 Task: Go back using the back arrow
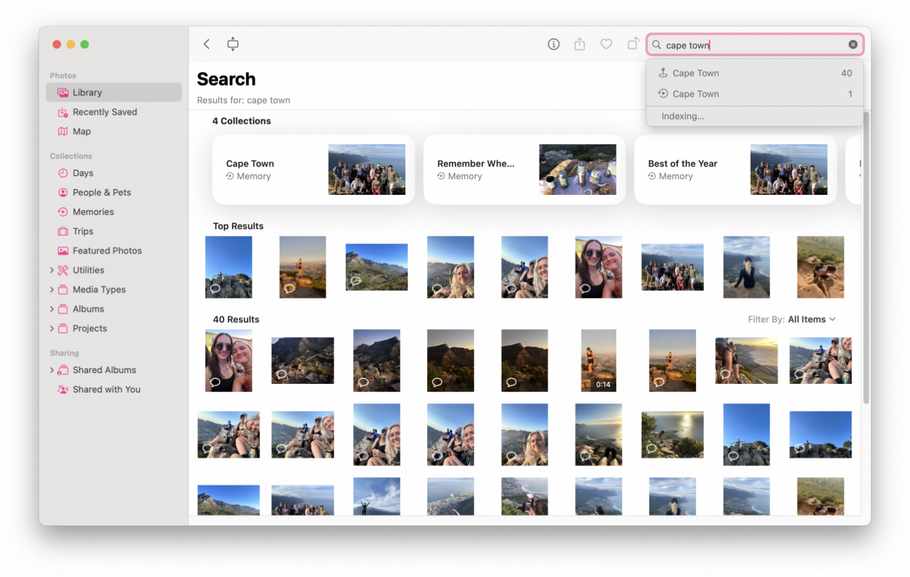point(206,44)
